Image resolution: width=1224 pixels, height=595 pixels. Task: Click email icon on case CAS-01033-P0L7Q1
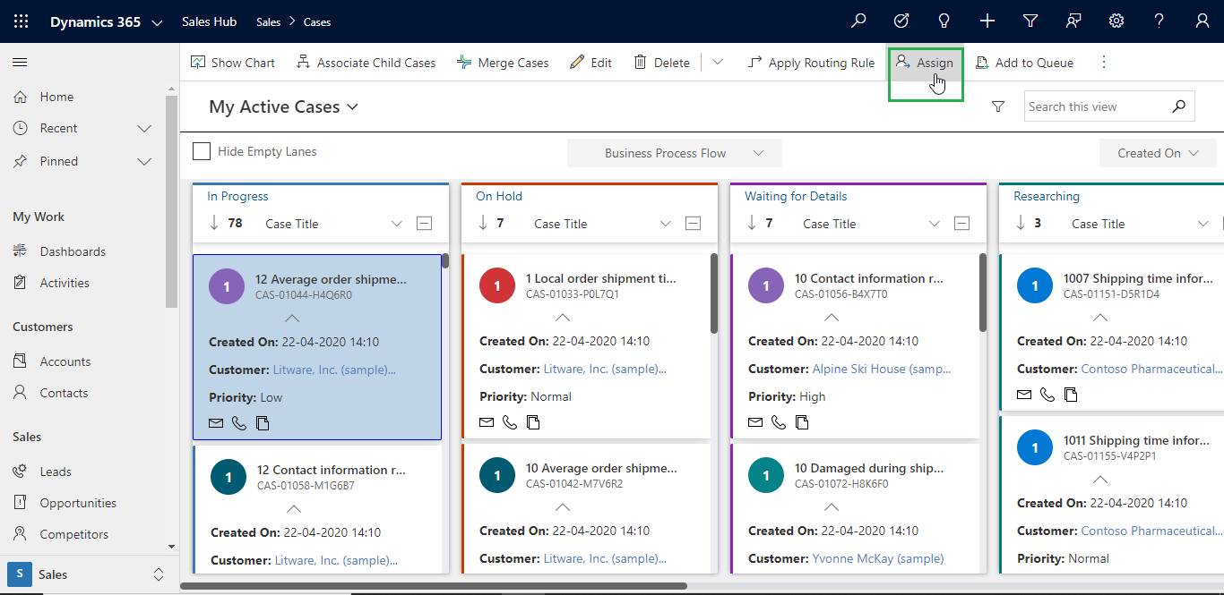point(487,422)
